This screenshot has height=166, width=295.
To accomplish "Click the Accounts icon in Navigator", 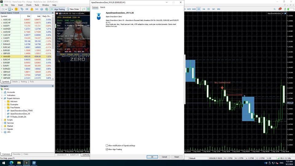I will tap(5, 92).
